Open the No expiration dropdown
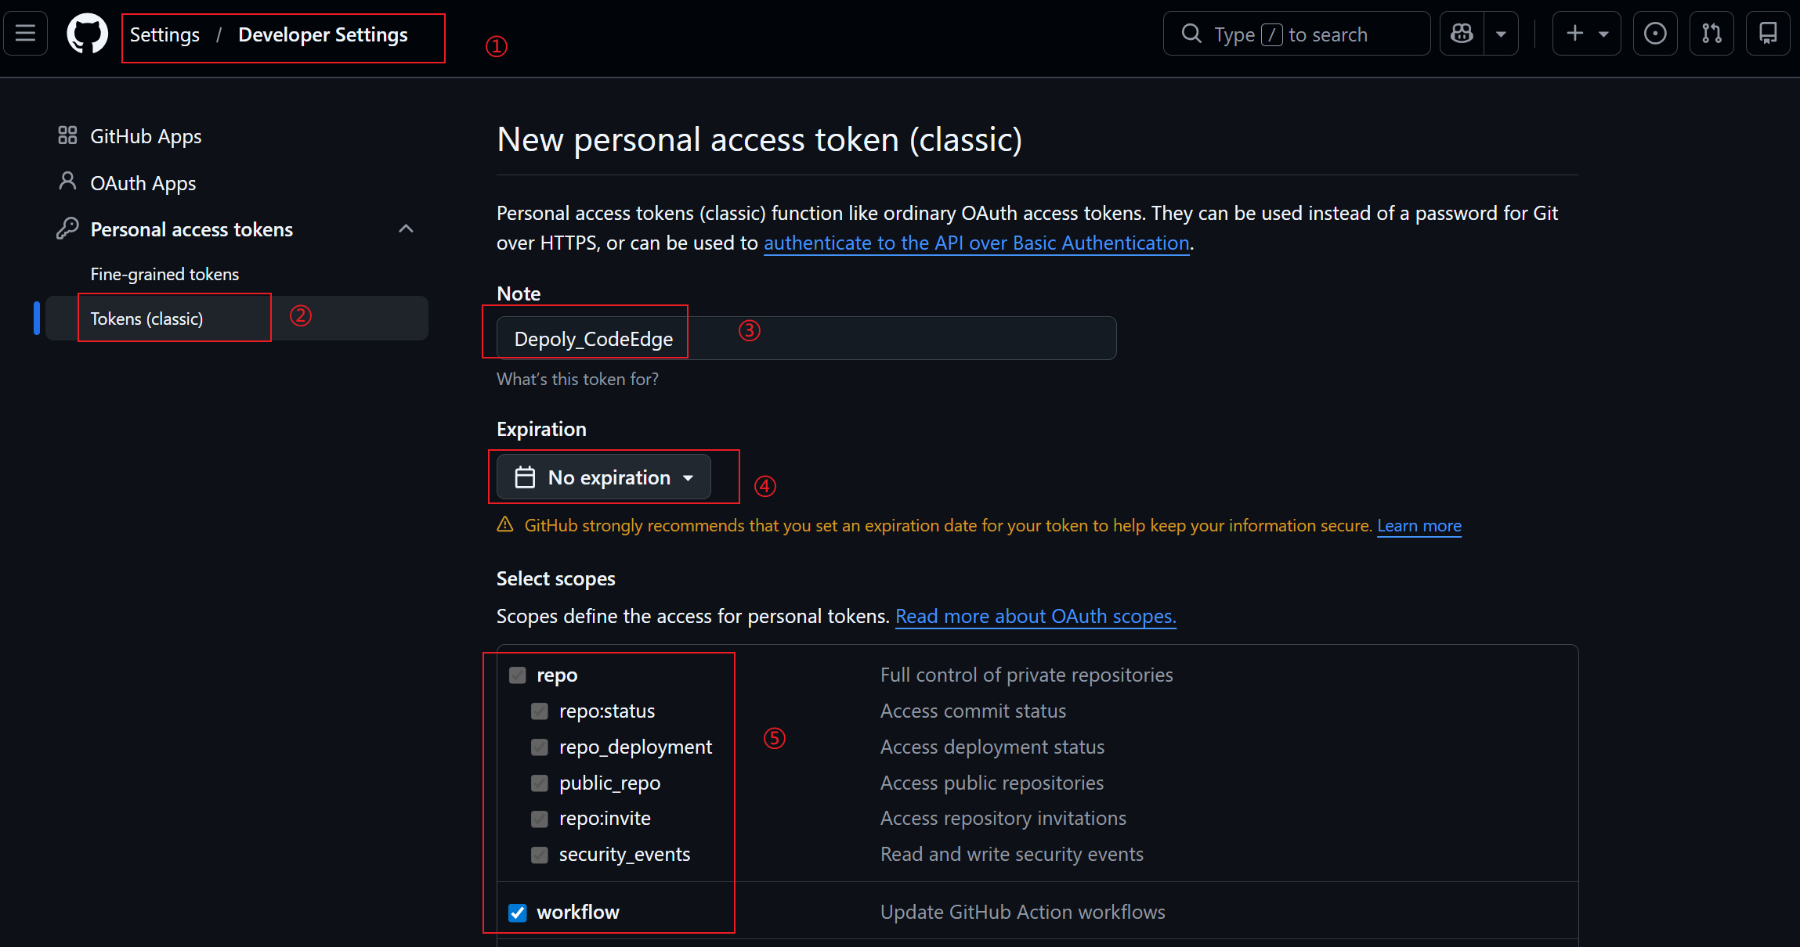 [604, 477]
